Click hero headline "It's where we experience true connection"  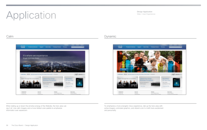pyautogui.click(x=35, y=57)
